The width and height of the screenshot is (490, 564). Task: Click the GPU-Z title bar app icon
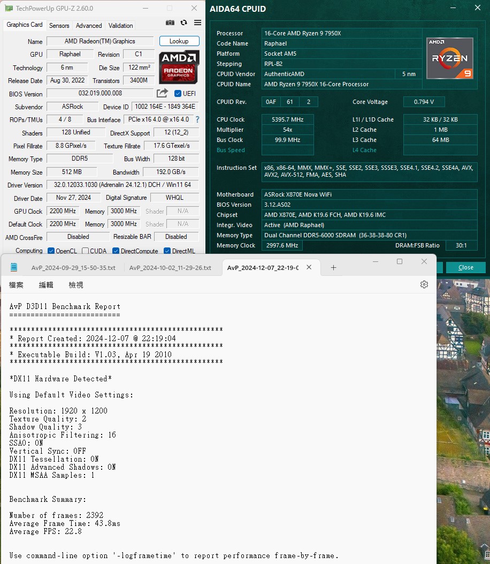[x=9, y=8]
